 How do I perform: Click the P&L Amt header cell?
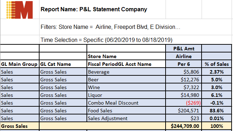[x=184, y=49]
